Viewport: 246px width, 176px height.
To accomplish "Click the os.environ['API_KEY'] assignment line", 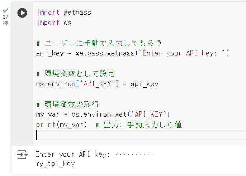I will point(97,84).
